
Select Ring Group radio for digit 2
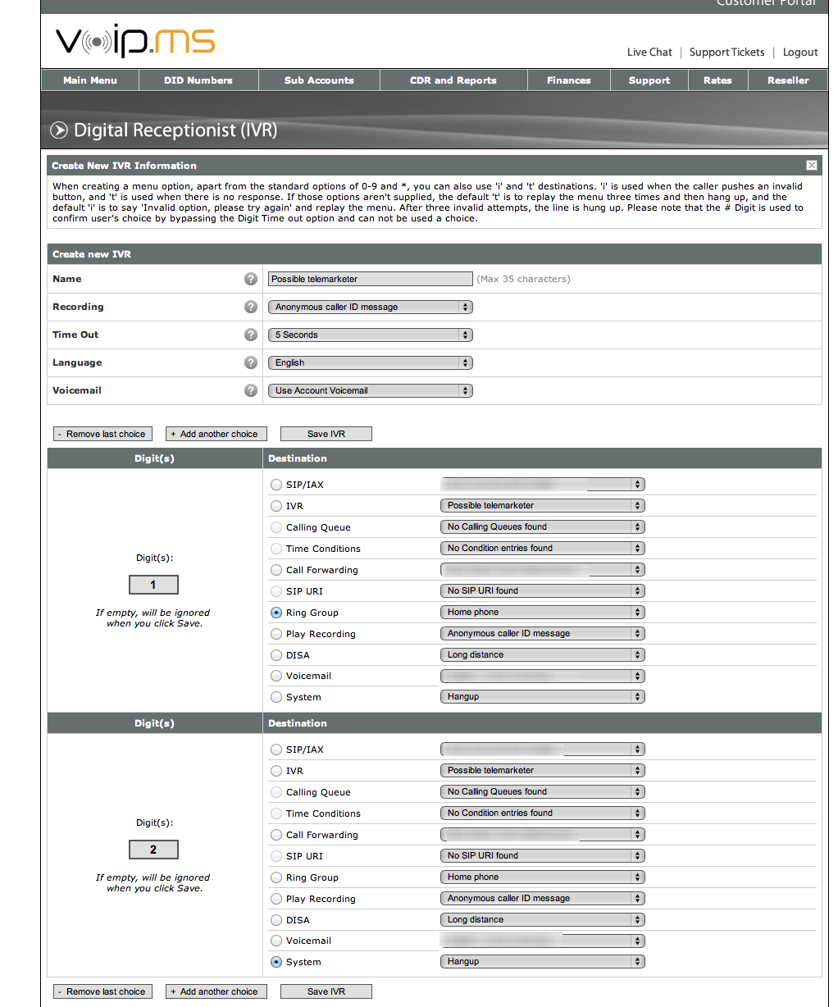276,877
